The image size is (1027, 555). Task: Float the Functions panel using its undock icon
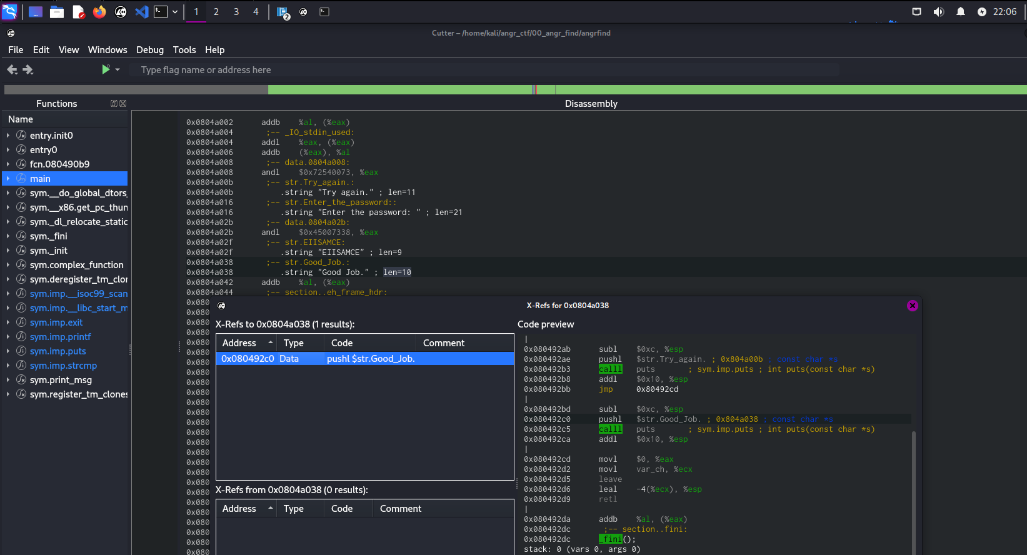114,104
